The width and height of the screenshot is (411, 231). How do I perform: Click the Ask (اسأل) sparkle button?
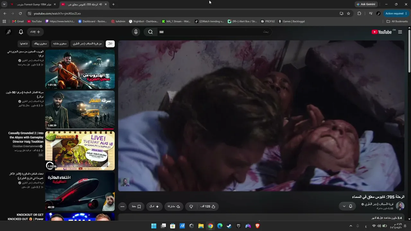coord(154,206)
